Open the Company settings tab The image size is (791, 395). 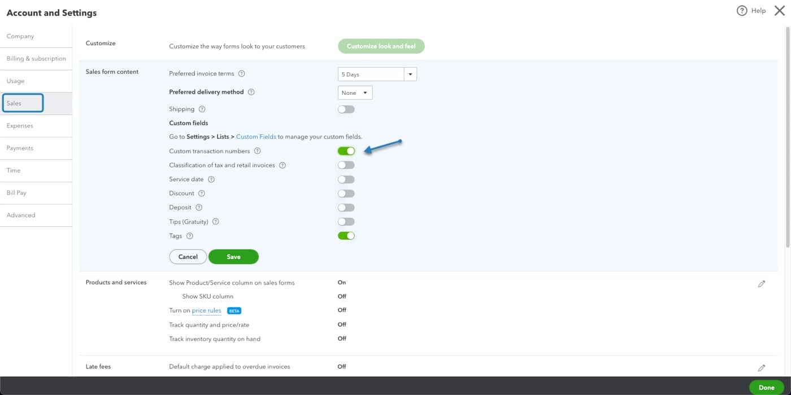click(x=36, y=36)
